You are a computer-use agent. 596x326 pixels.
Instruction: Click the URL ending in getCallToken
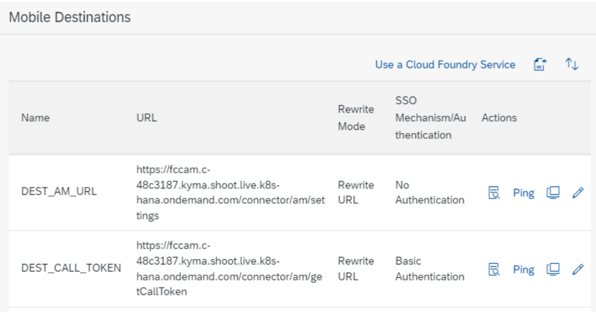pyautogui.click(x=229, y=269)
